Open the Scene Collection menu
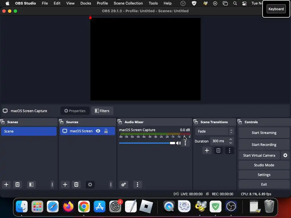Screen dimensions: 291x218 coord(128,3)
